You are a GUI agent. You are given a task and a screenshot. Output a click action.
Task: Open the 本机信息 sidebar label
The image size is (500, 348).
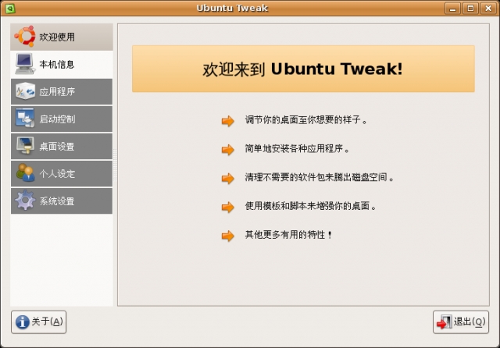point(57,64)
